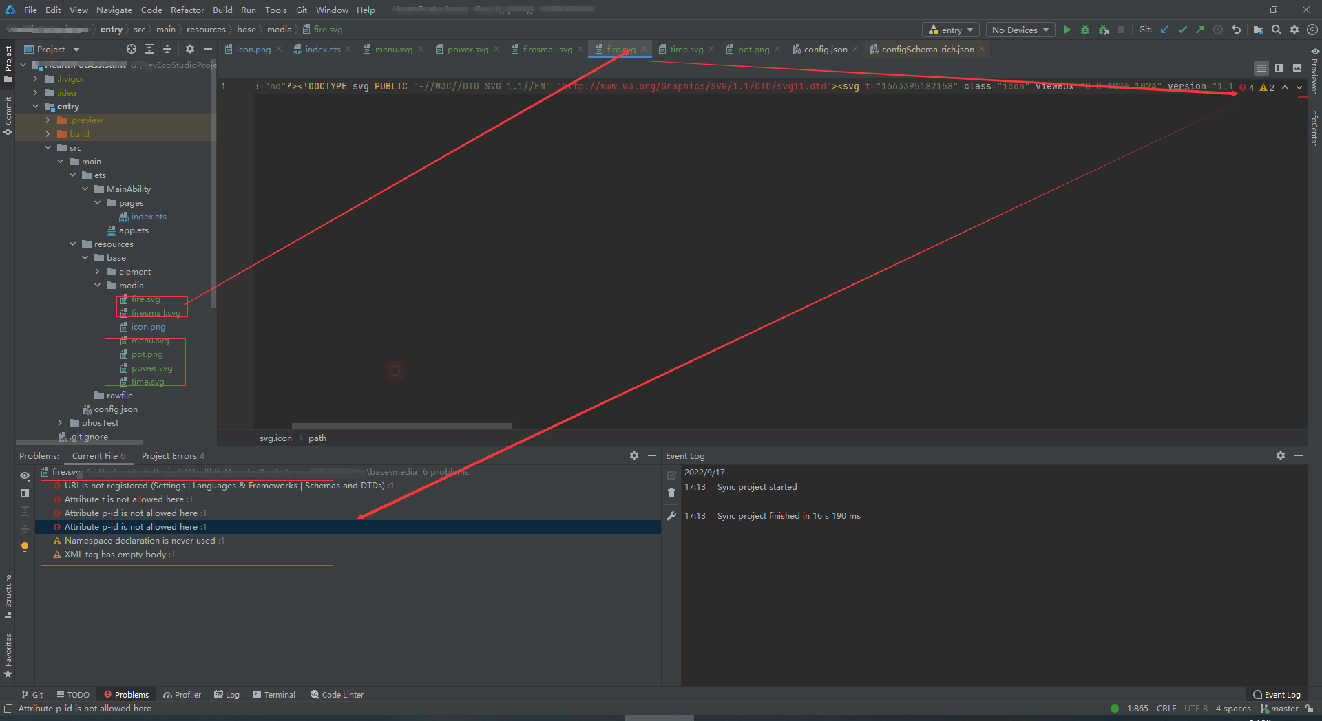Screen dimensions: 1322x721
Task: Toggle the Problems preview pane
Action: click(25, 493)
